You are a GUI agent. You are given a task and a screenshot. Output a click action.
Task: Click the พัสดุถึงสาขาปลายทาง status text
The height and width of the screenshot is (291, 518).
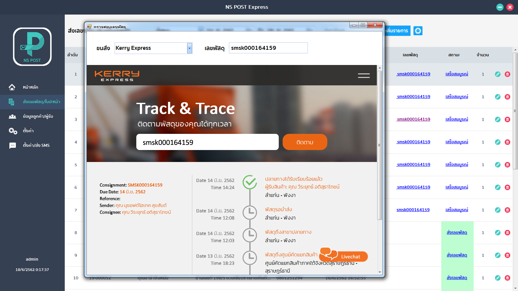(288, 232)
